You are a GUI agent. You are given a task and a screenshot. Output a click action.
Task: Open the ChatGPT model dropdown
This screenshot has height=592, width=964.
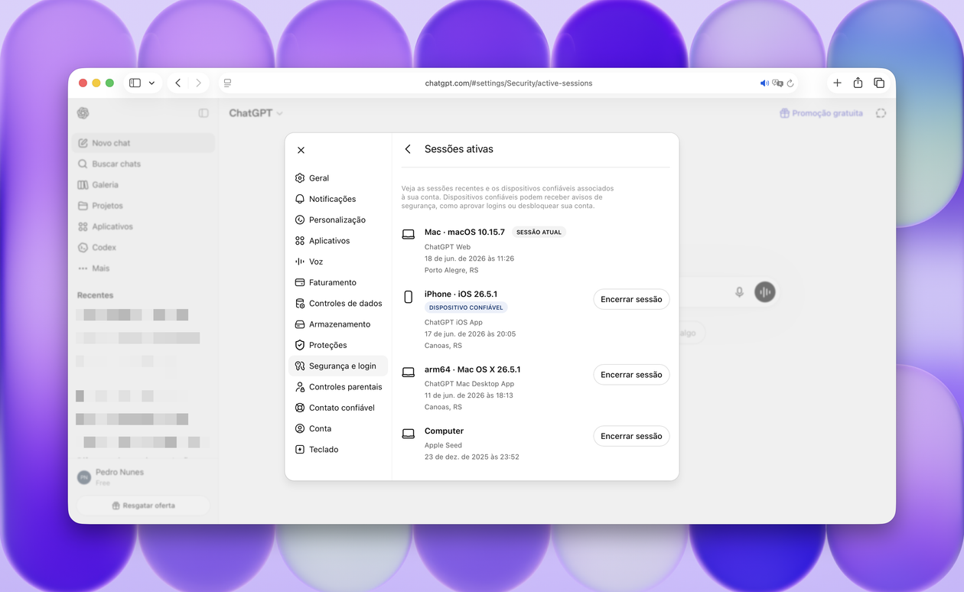click(x=256, y=113)
